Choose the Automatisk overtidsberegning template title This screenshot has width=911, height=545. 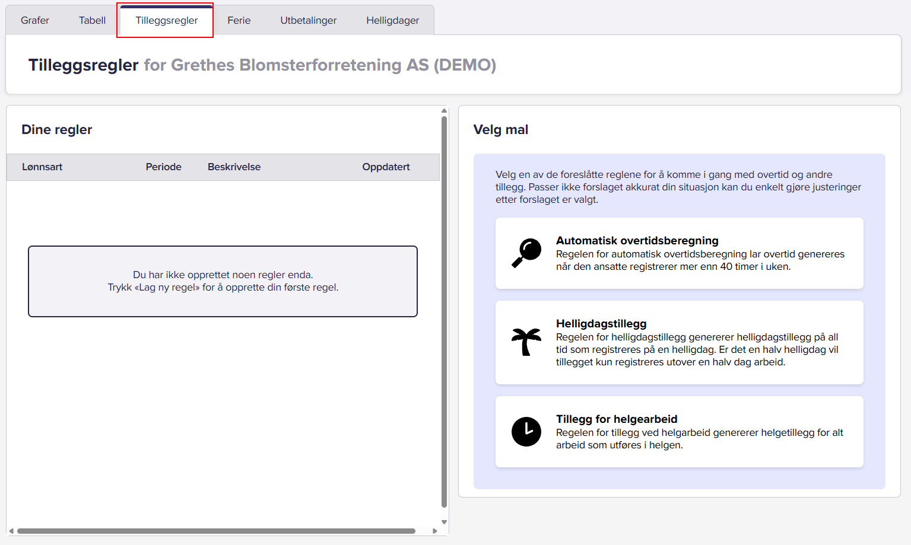(637, 240)
